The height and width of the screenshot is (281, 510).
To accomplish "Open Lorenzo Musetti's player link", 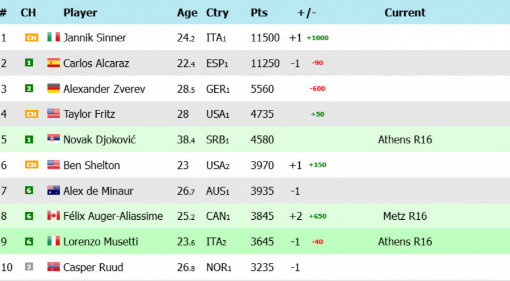I will click(x=100, y=241).
